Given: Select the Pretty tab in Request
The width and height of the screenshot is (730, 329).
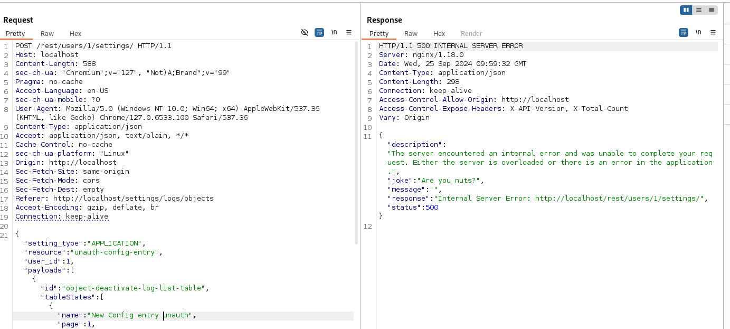Looking at the screenshot, I should 15,33.
